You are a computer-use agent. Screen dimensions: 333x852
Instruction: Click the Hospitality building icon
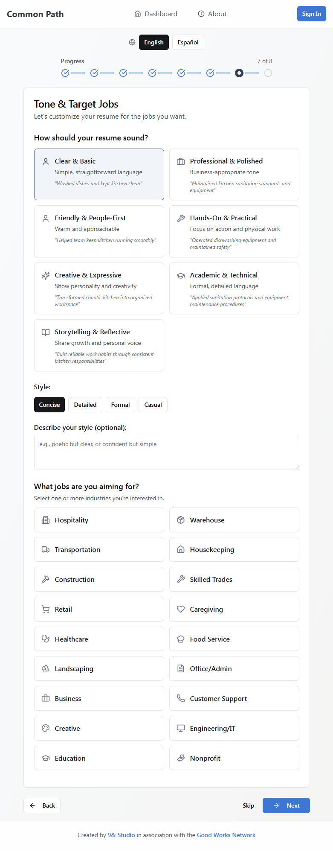46,520
